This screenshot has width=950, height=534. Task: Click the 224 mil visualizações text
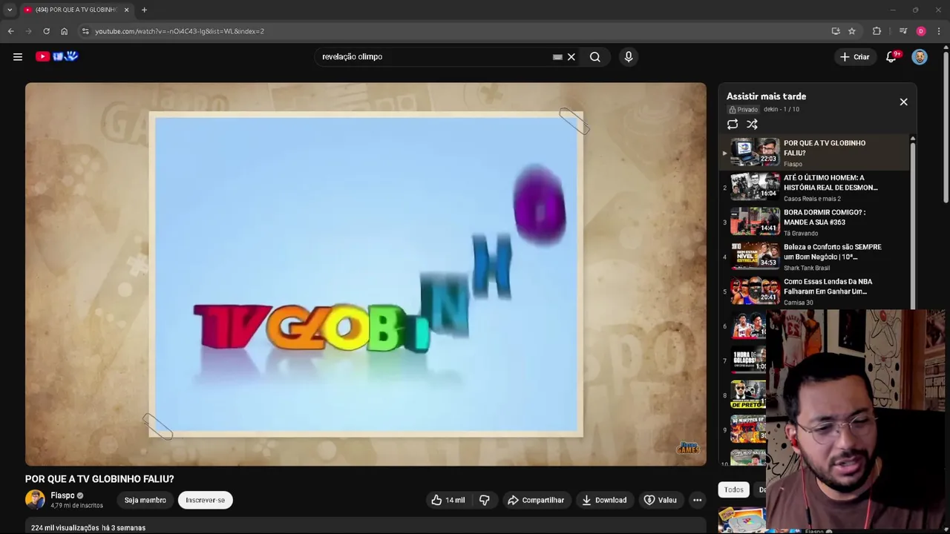pos(65,528)
